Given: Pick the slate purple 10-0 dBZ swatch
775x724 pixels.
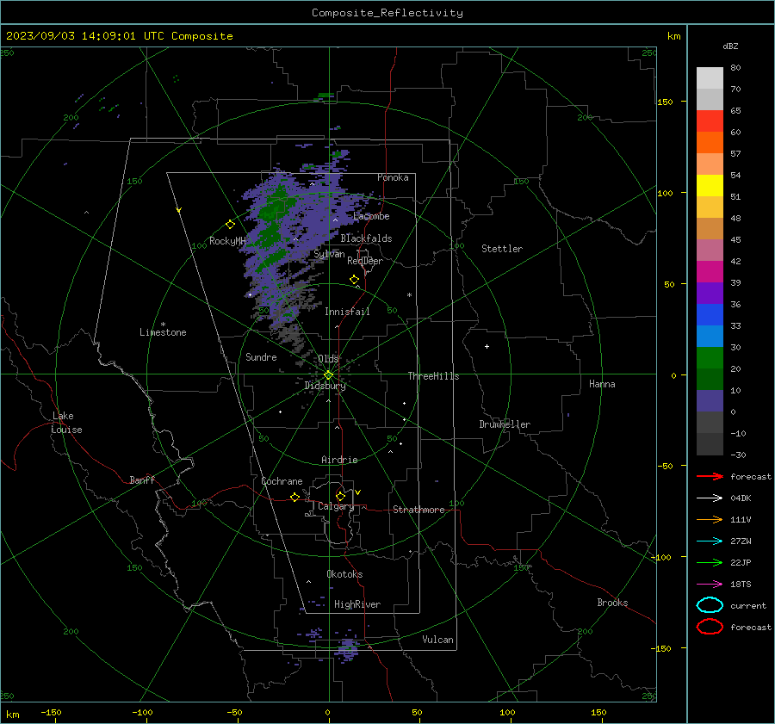Looking at the screenshot, I should (x=710, y=401).
